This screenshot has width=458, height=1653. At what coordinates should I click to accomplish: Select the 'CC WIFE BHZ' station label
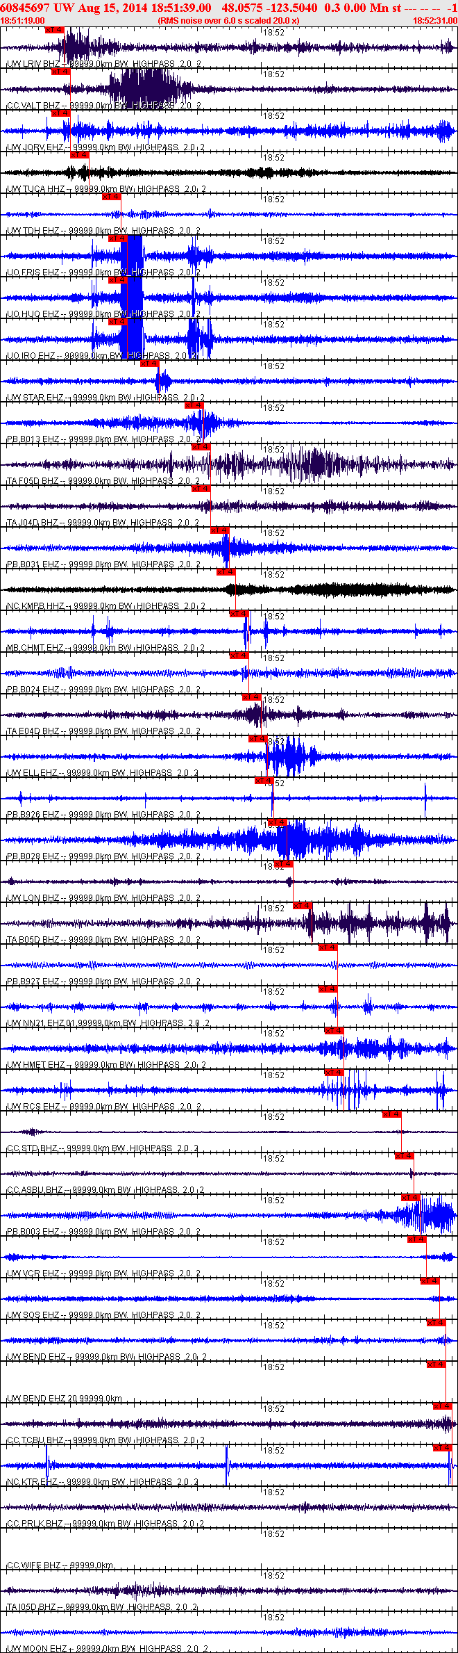(x=33, y=1565)
